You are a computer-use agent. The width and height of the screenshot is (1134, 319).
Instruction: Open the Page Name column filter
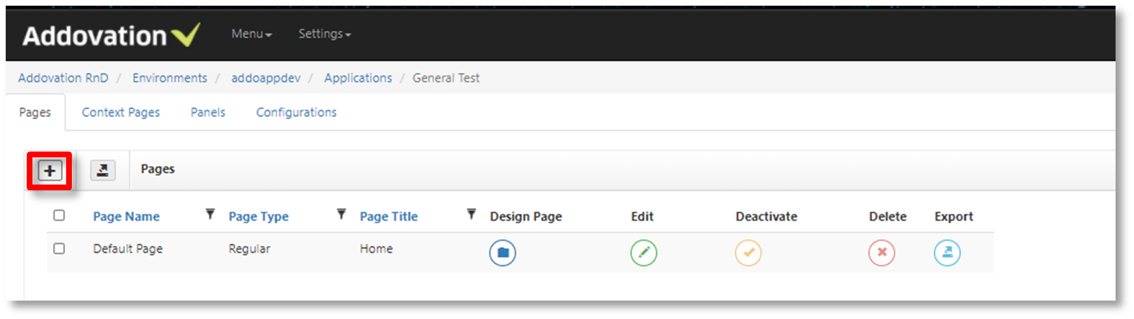click(210, 214)
